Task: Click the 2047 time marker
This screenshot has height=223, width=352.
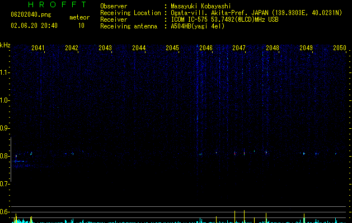Action: pos(239,48)
